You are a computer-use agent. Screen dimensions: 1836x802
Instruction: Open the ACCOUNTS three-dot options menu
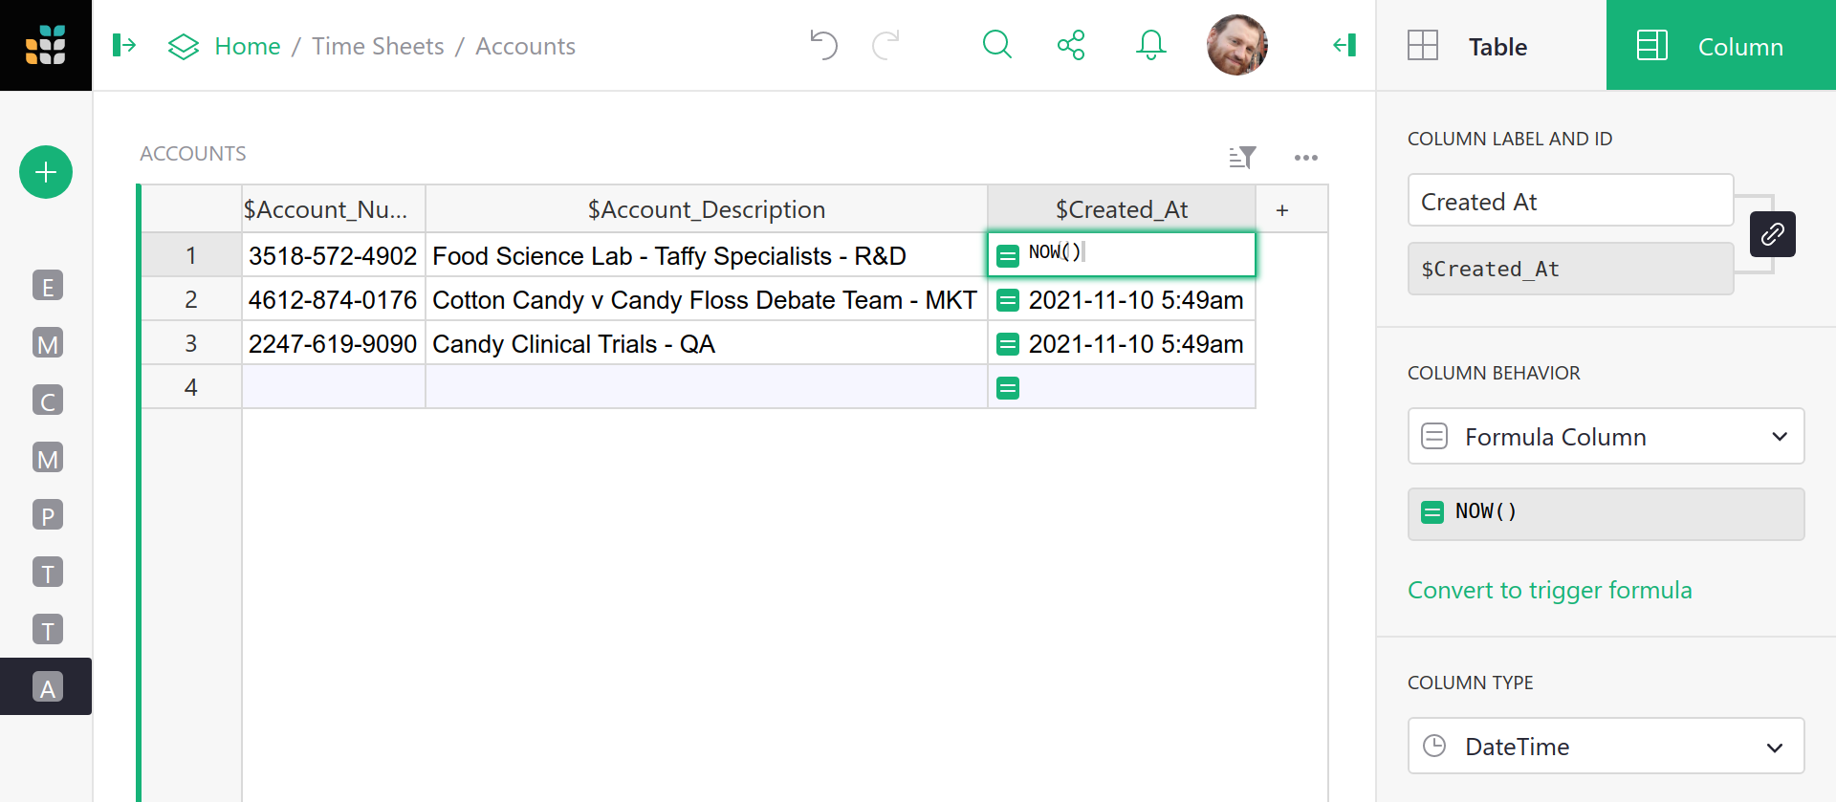pos(1307,157)
